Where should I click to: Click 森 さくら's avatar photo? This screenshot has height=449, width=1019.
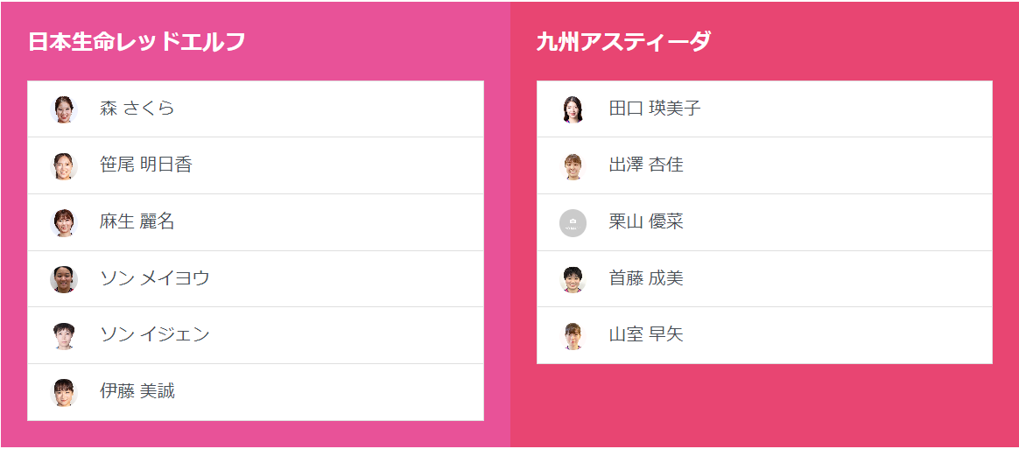tap(64, 109)
